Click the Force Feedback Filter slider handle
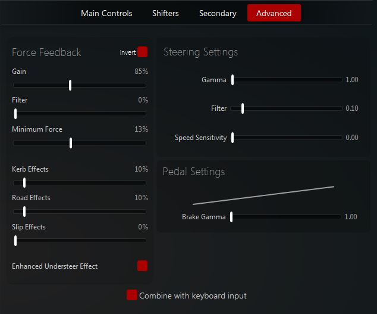This screenshot has height=314, width=377. point(15,114)
